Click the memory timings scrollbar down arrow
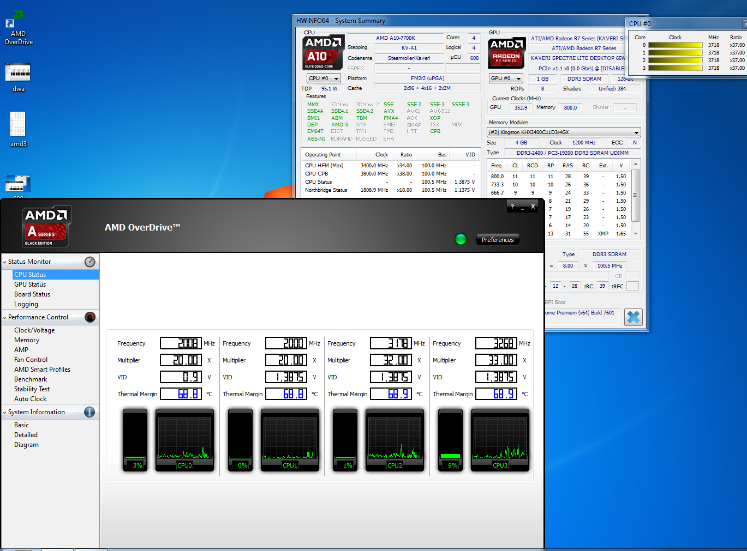The image size is (747, 551). [636, 234]
